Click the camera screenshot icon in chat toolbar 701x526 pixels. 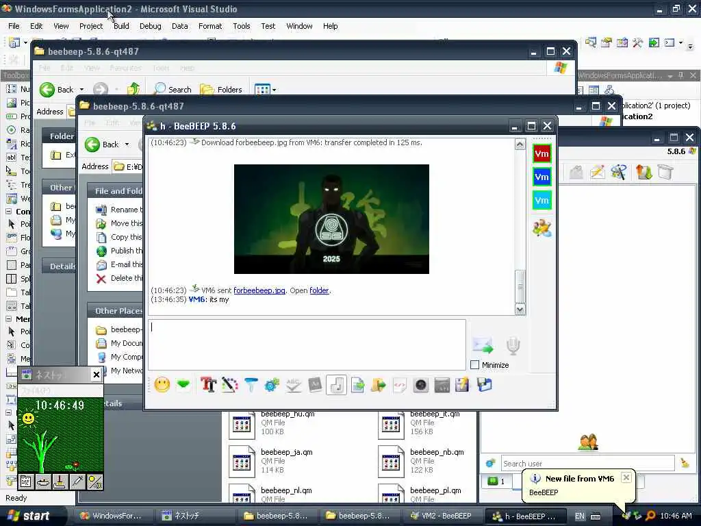421,385
